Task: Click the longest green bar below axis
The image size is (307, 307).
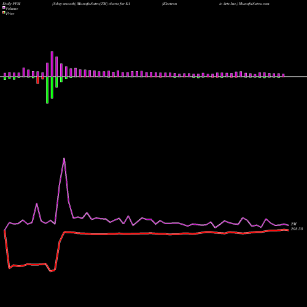Action: (47, 90)
